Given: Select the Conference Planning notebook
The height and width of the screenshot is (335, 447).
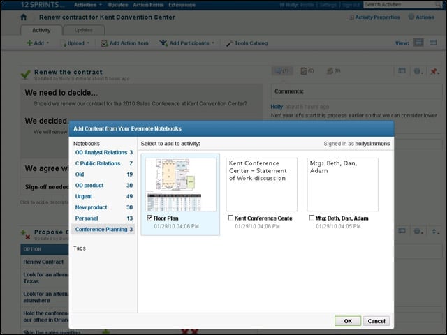Looking at the screenshot, I should pos(104,230).
